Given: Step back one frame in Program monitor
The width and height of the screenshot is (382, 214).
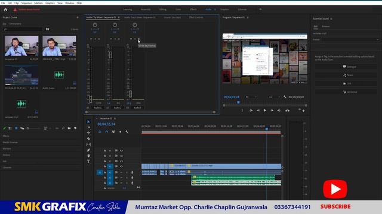Looking at the screenshot, I should [258, 111].
